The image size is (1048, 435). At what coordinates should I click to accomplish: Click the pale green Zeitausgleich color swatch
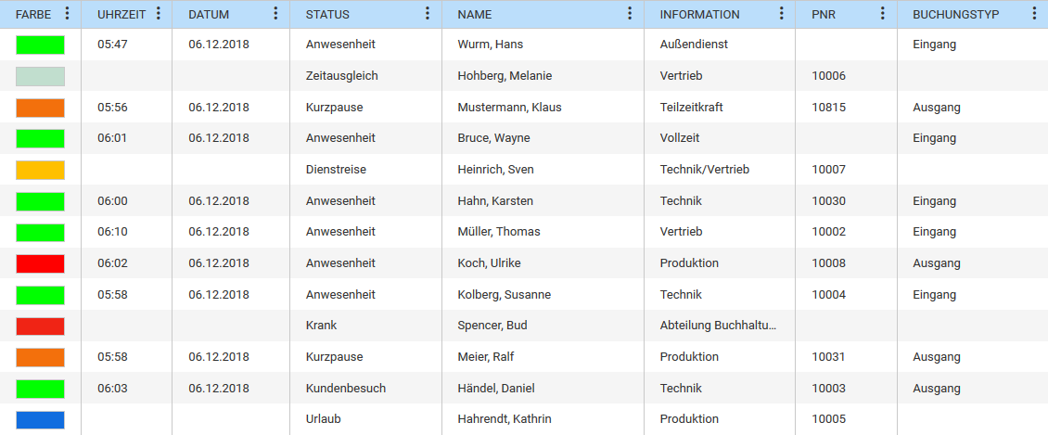coord(40,76)
